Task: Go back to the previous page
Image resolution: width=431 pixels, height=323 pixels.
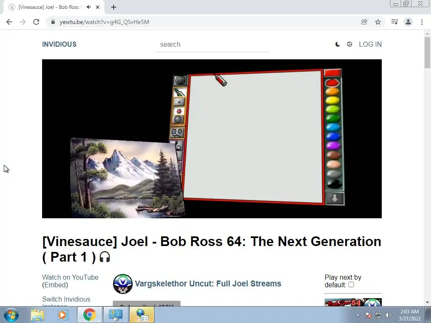Action: click(x=9, y=22)
